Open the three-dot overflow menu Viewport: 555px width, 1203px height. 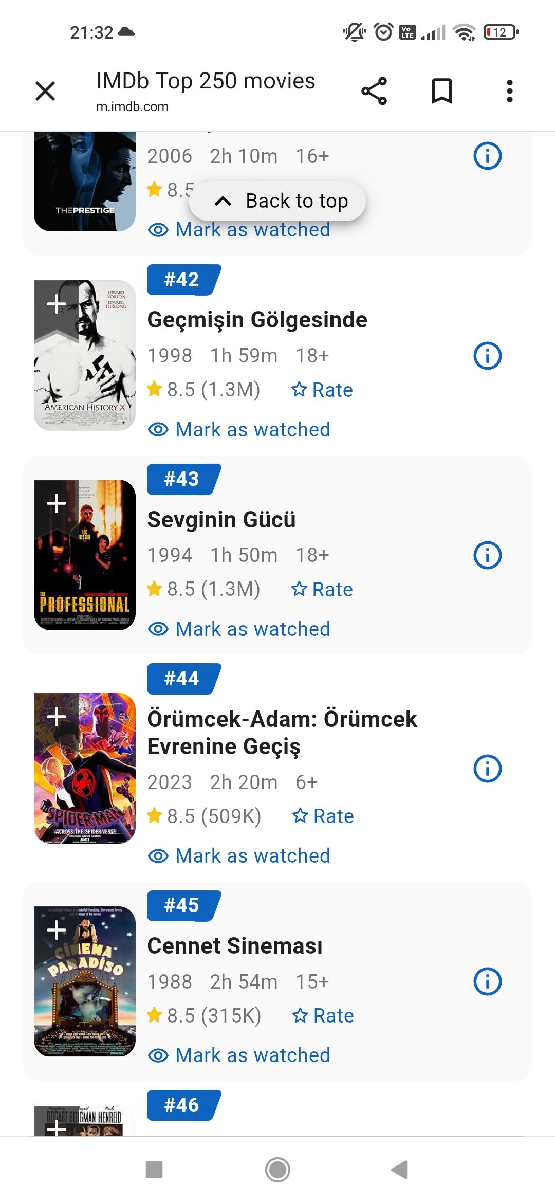click(509, 92)
